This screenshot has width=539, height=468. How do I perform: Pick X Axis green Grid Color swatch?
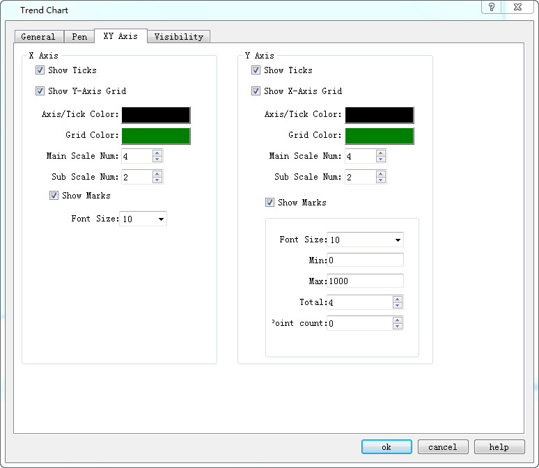tap(156, 136)
